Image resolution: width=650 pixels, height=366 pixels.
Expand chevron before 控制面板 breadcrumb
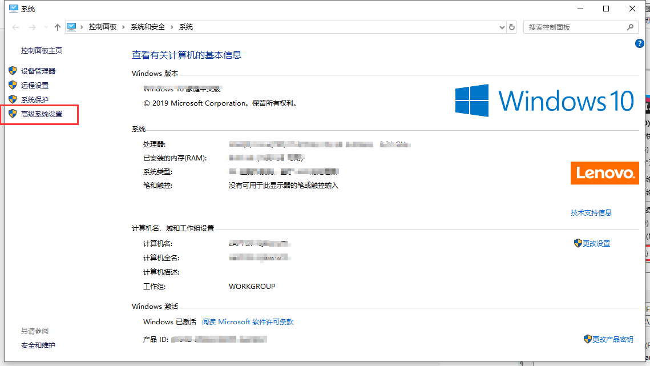pyautogui.click(x=82, y=27)
